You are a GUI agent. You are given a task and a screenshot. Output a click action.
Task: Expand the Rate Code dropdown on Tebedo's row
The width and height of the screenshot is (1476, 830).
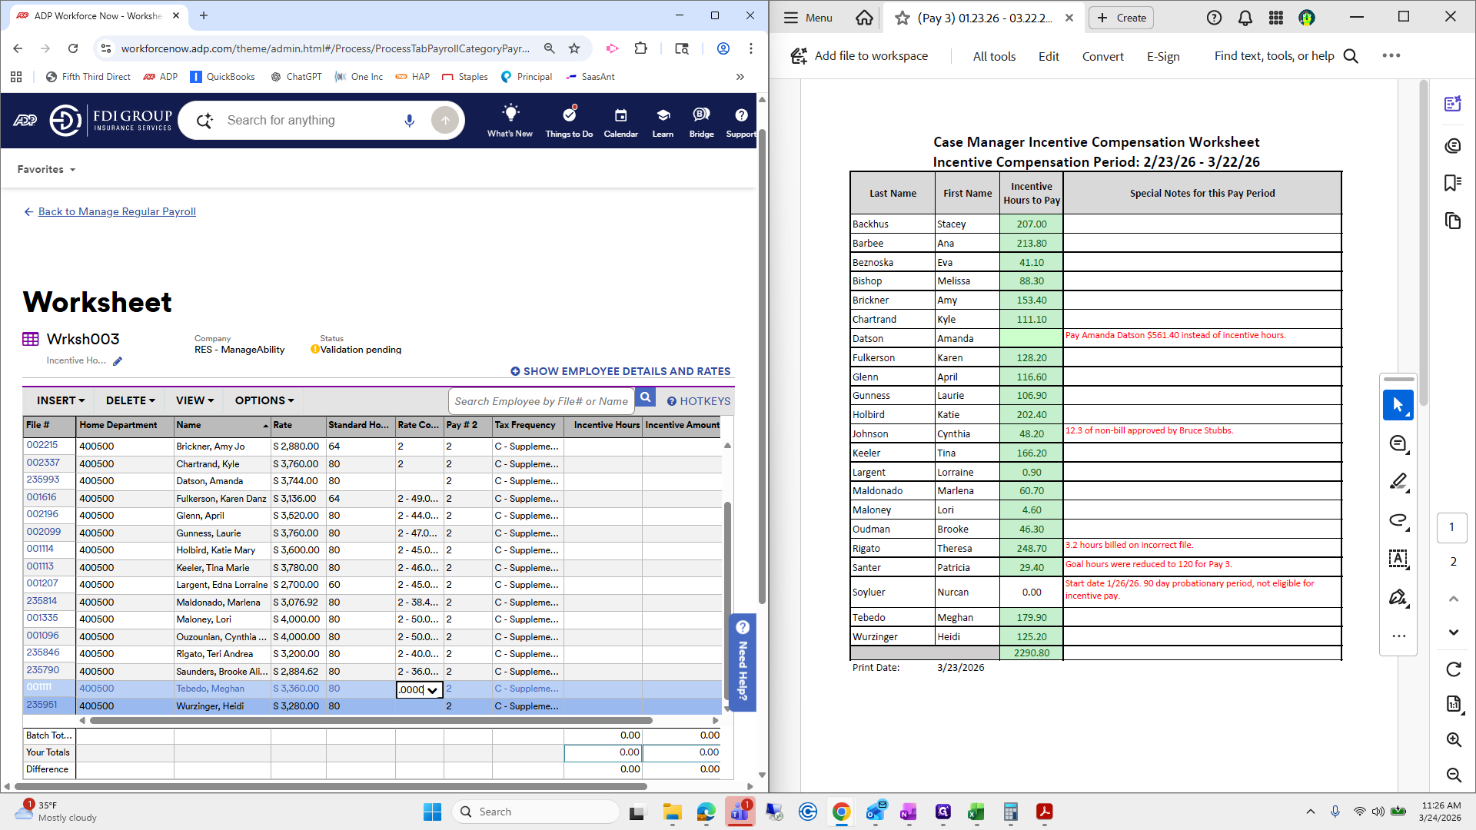pos(433,689)
